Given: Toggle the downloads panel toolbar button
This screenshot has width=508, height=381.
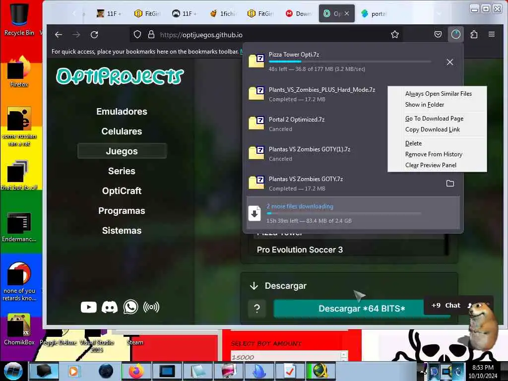Looking at the screenshot, I should (456, 34).
